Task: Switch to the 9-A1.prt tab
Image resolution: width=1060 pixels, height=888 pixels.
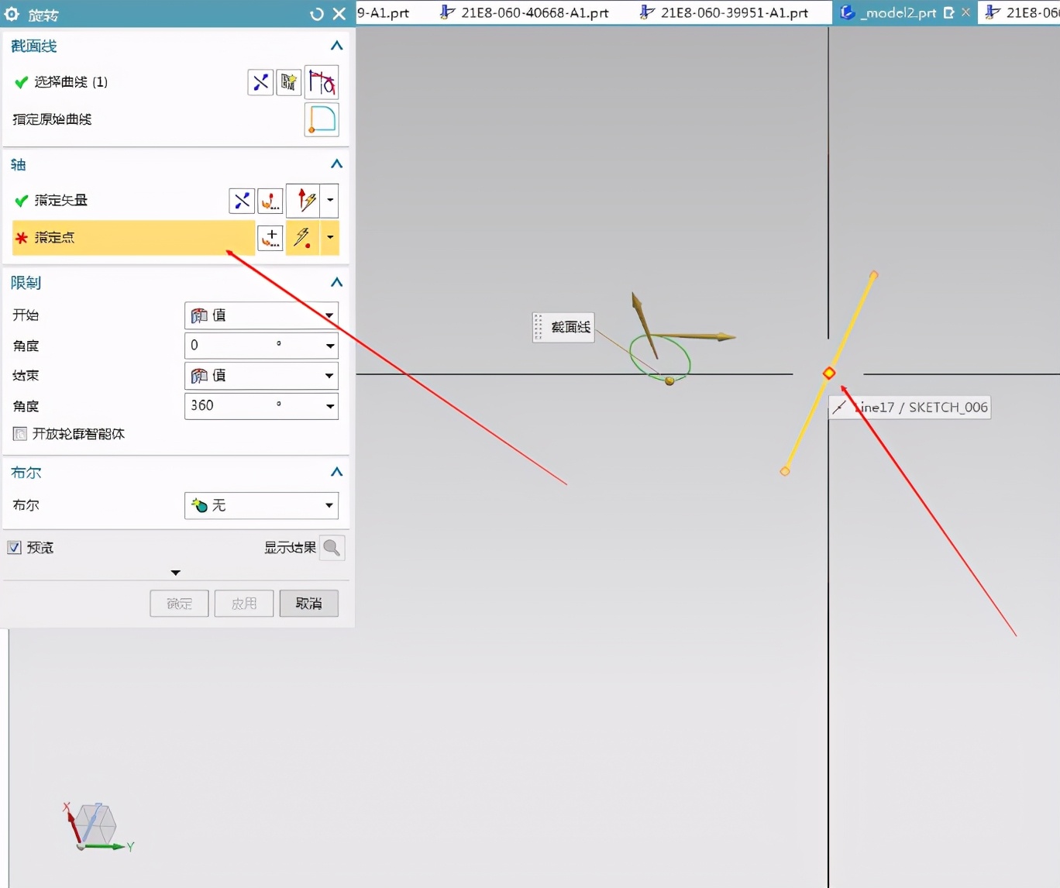Action: click(x=384, y=13)
